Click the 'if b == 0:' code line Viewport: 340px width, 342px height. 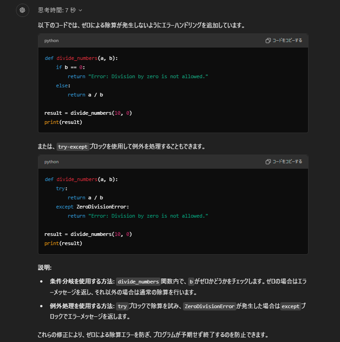click(70, 67)
